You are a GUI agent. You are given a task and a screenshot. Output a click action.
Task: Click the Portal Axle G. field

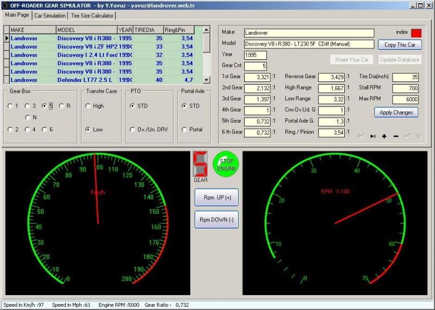(332, 122)
